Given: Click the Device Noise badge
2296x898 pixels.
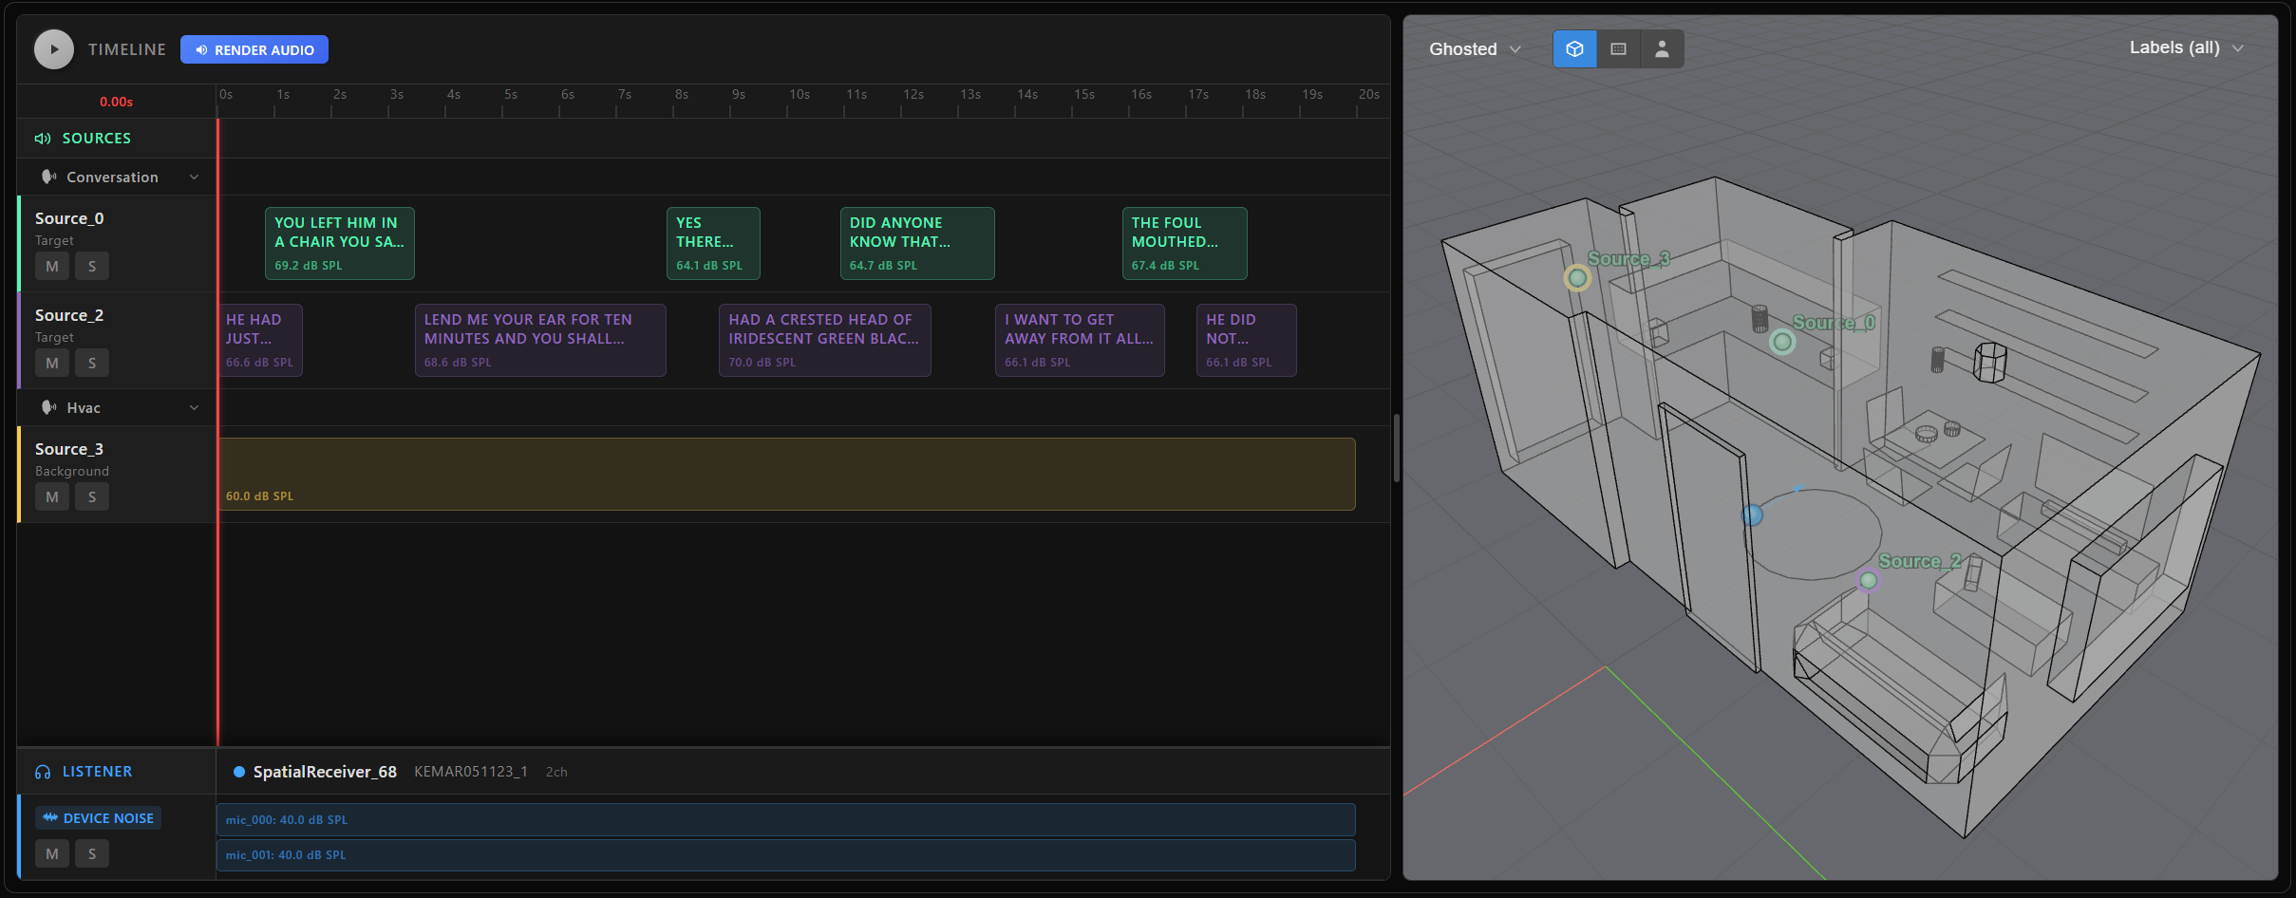Looking at the screenshot, I should tap(99, 818).
